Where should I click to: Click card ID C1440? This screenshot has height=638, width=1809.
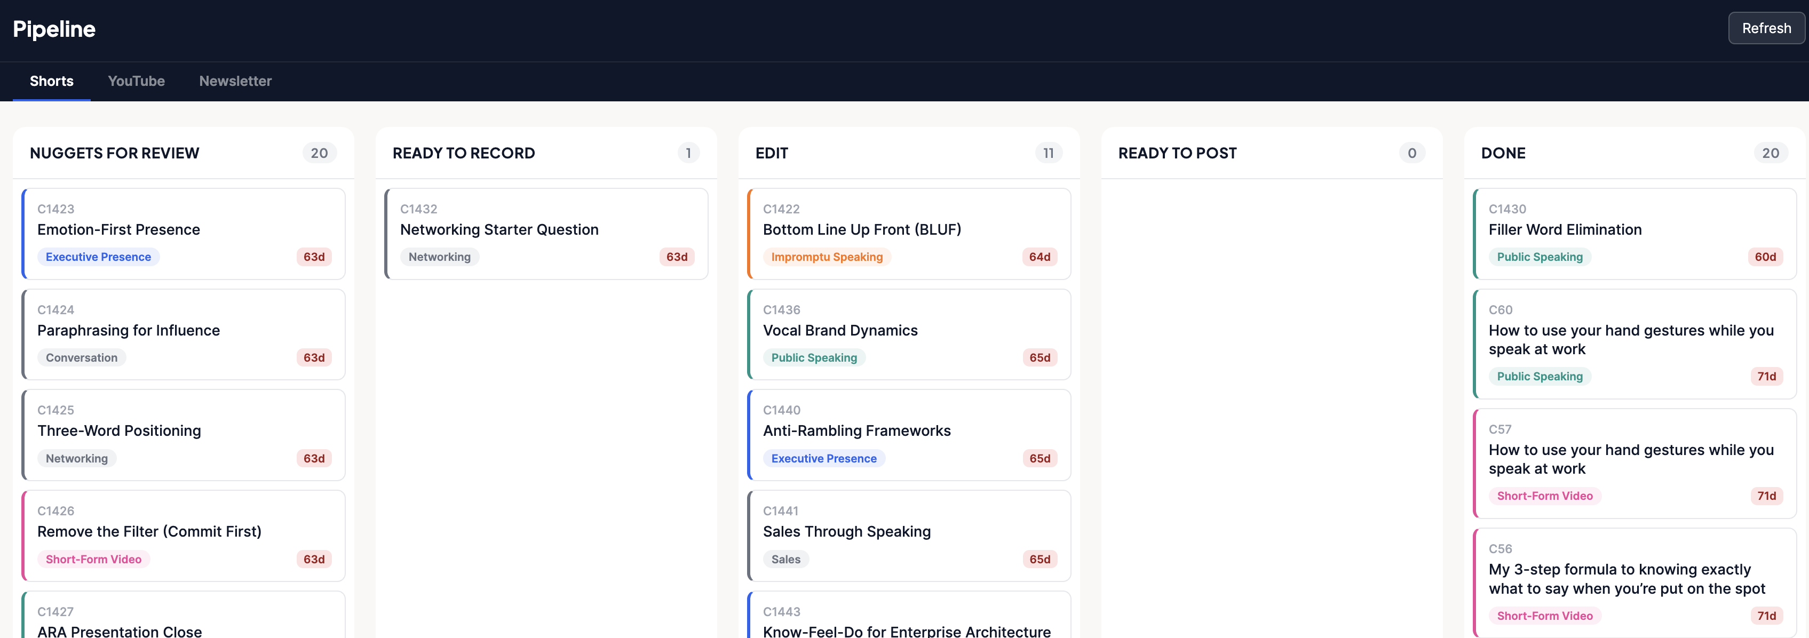[782, 410]
